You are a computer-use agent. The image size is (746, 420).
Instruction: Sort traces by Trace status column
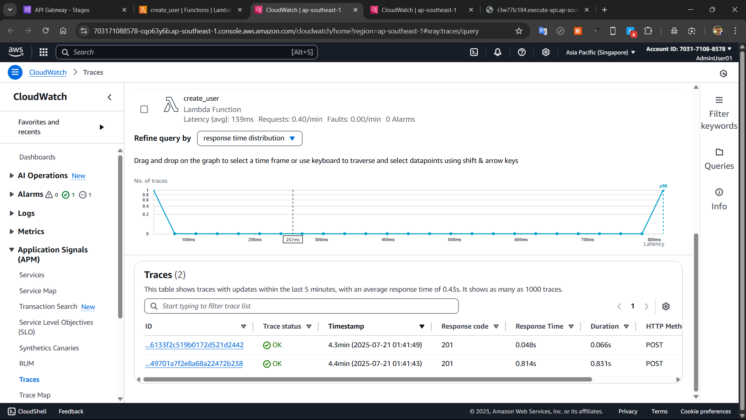(309, 327)
